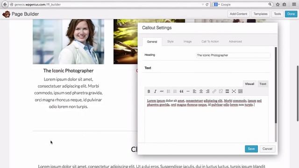Align text right icon
299x168 pixels.
pyautogui.click(x=207, y=91)
